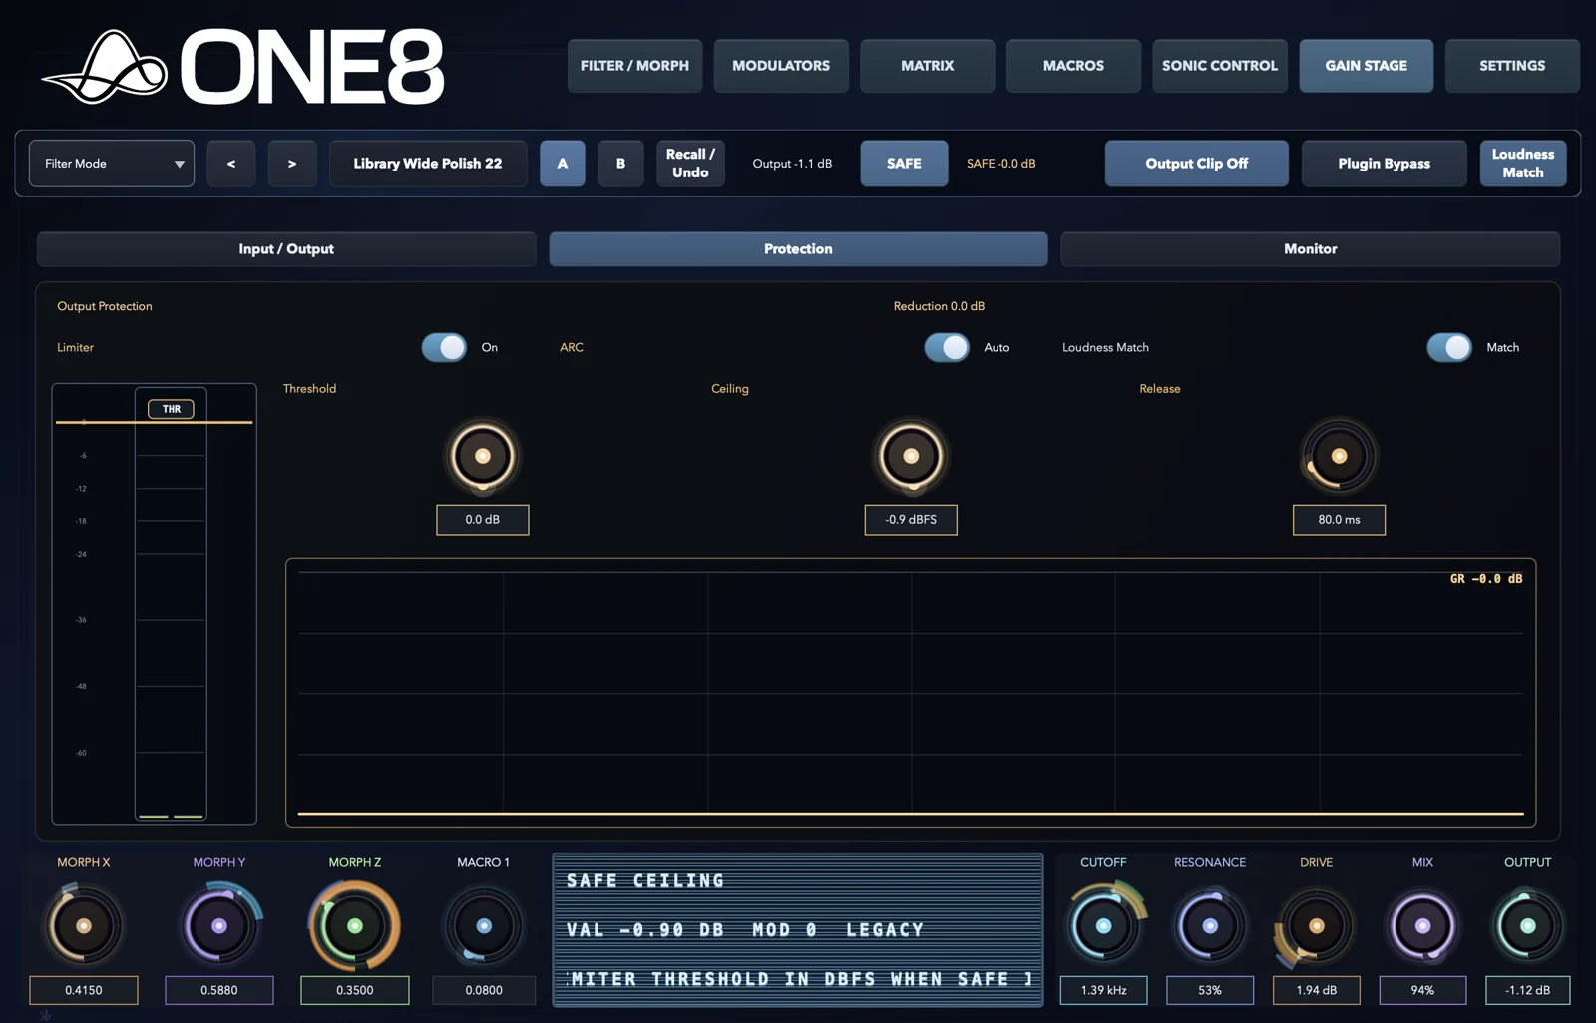Viewport: 1596px width, 1023px height.
Task: Open the MODULATORS page
Action: tap(781, 66)
